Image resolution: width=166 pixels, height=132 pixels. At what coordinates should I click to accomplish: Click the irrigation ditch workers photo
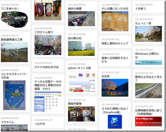pyautogui.click(x=81, y=19)
